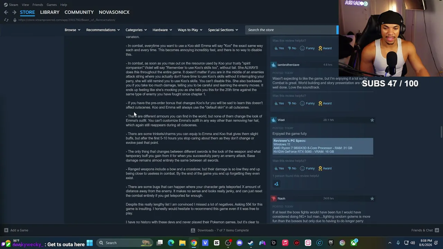Vote No on Wael's review

(x=291, y=168)
